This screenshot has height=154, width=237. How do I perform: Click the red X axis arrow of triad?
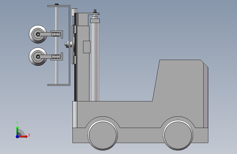pyautogui.click(x=24, y=136)
